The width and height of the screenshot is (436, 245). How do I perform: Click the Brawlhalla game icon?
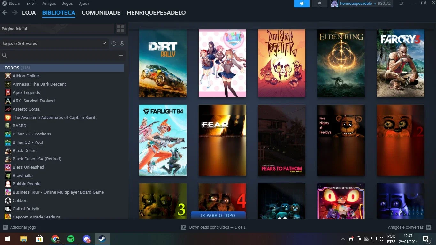[8, 175]
